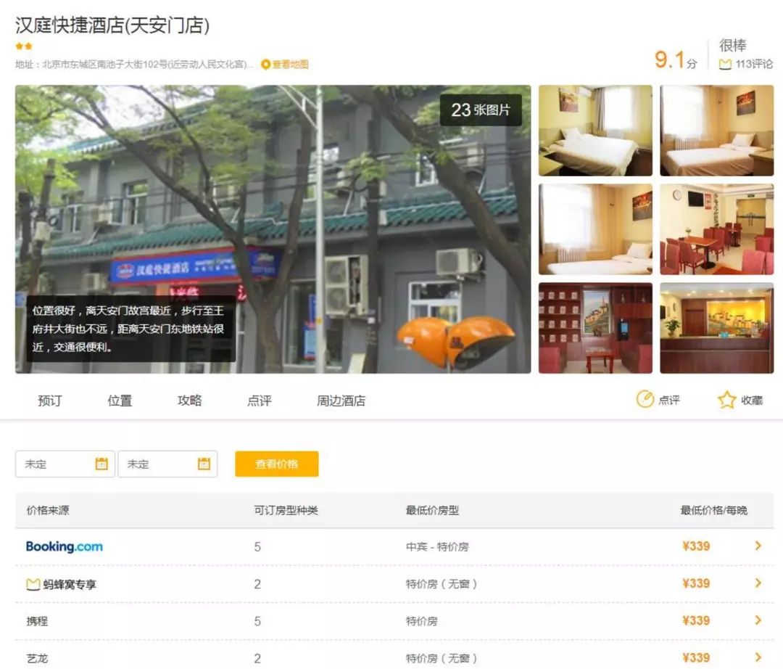Click the 收藏 star favorite icon
The height and width of the screenshot is (669, 783).
click(x=727, y=399)
